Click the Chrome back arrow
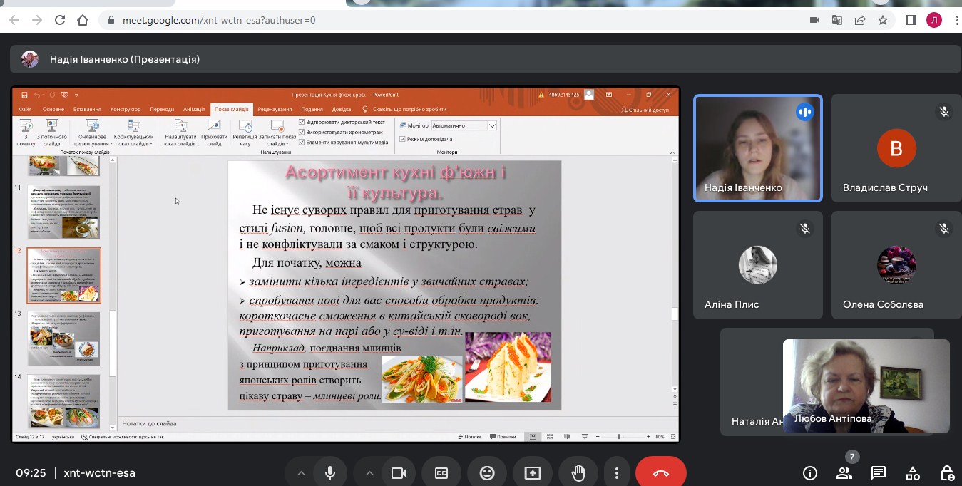 [14, 20]
